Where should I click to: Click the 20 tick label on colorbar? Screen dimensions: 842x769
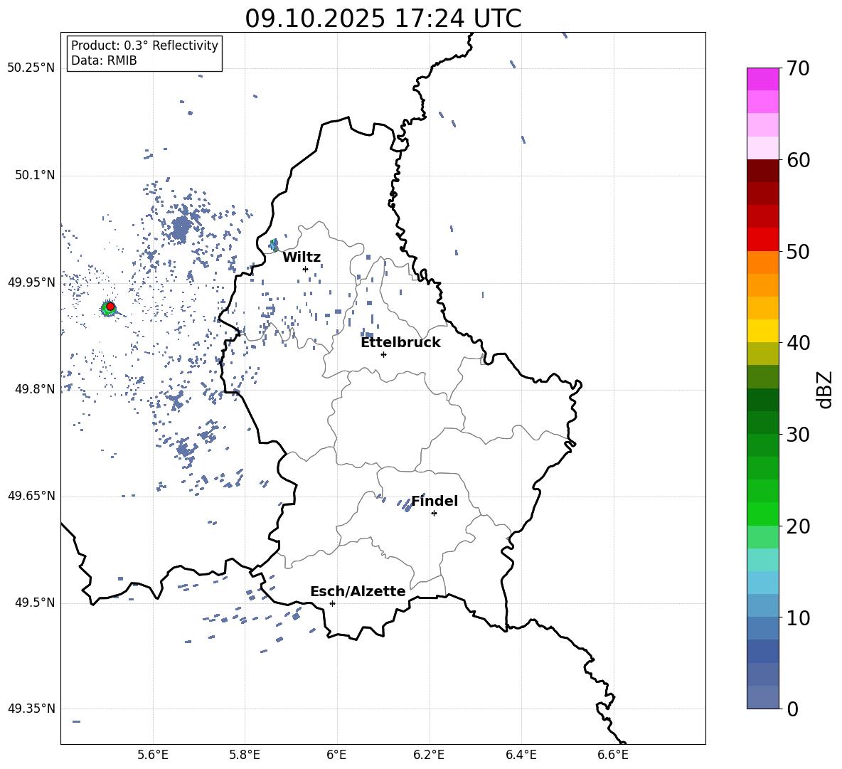798,526
